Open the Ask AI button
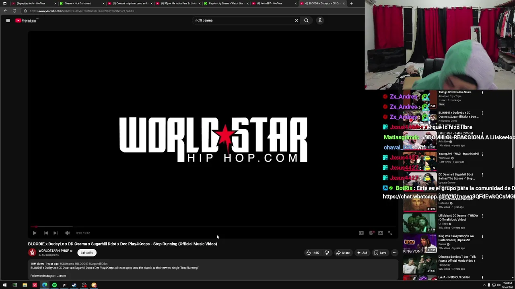This screenshot has width=515, height=289. click(x=362, y=252)
